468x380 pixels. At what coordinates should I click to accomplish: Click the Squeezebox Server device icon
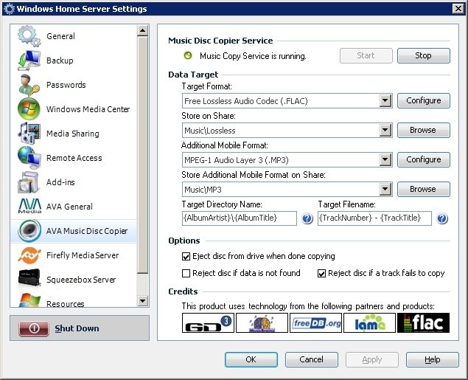point(29,278)
